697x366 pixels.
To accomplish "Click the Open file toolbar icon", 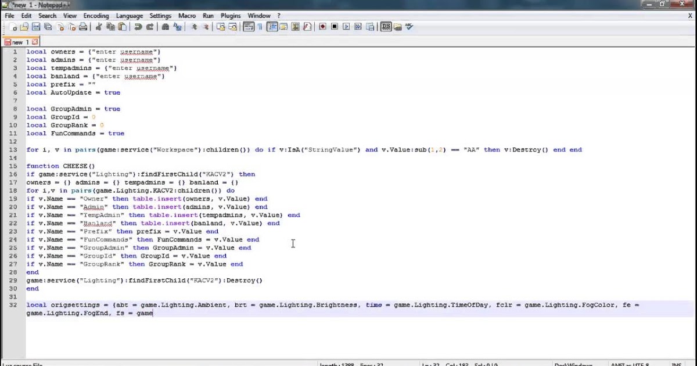I will 24,26.
